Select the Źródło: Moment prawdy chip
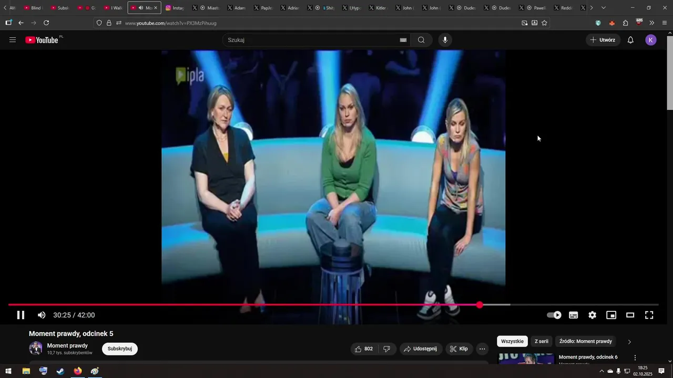Image resolution: width=673 pixels, height=378 pixels. tap(586, 341)
